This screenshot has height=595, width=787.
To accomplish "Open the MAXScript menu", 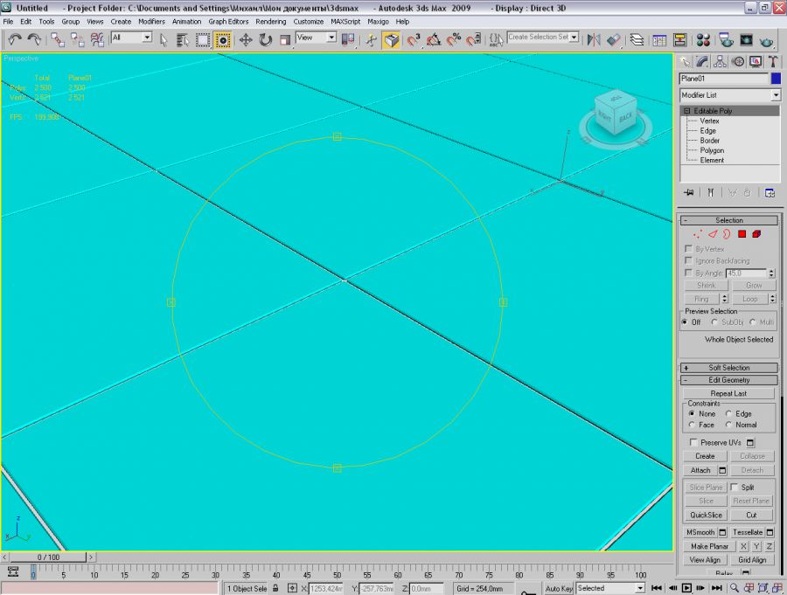I will tap(345, 22).
